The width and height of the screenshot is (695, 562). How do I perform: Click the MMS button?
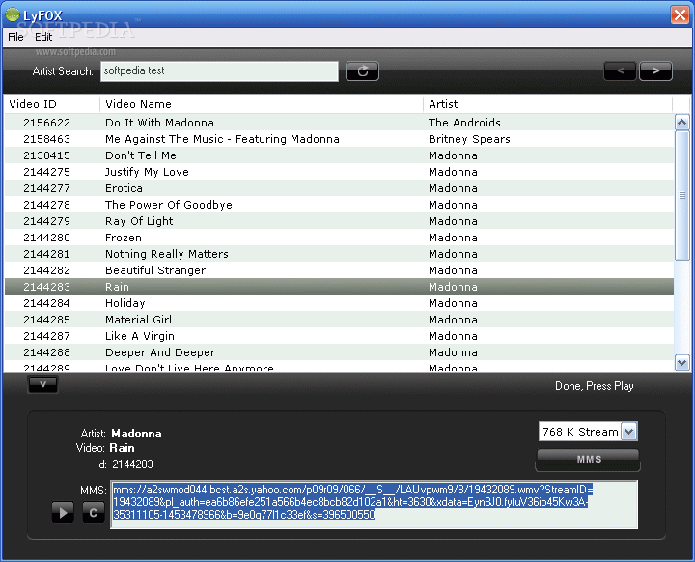[588, 460]
